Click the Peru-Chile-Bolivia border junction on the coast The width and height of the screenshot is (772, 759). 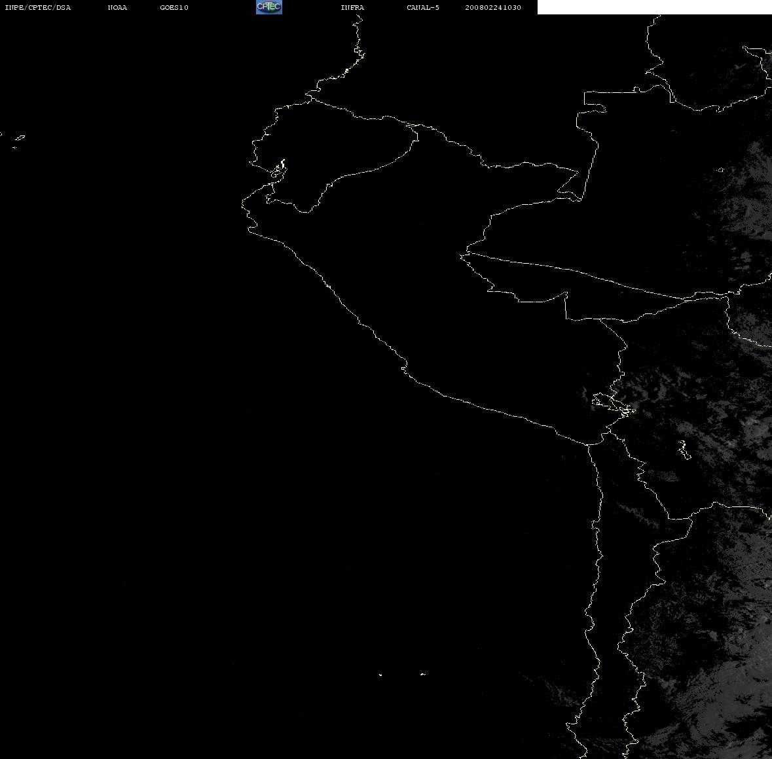(589, 445)
